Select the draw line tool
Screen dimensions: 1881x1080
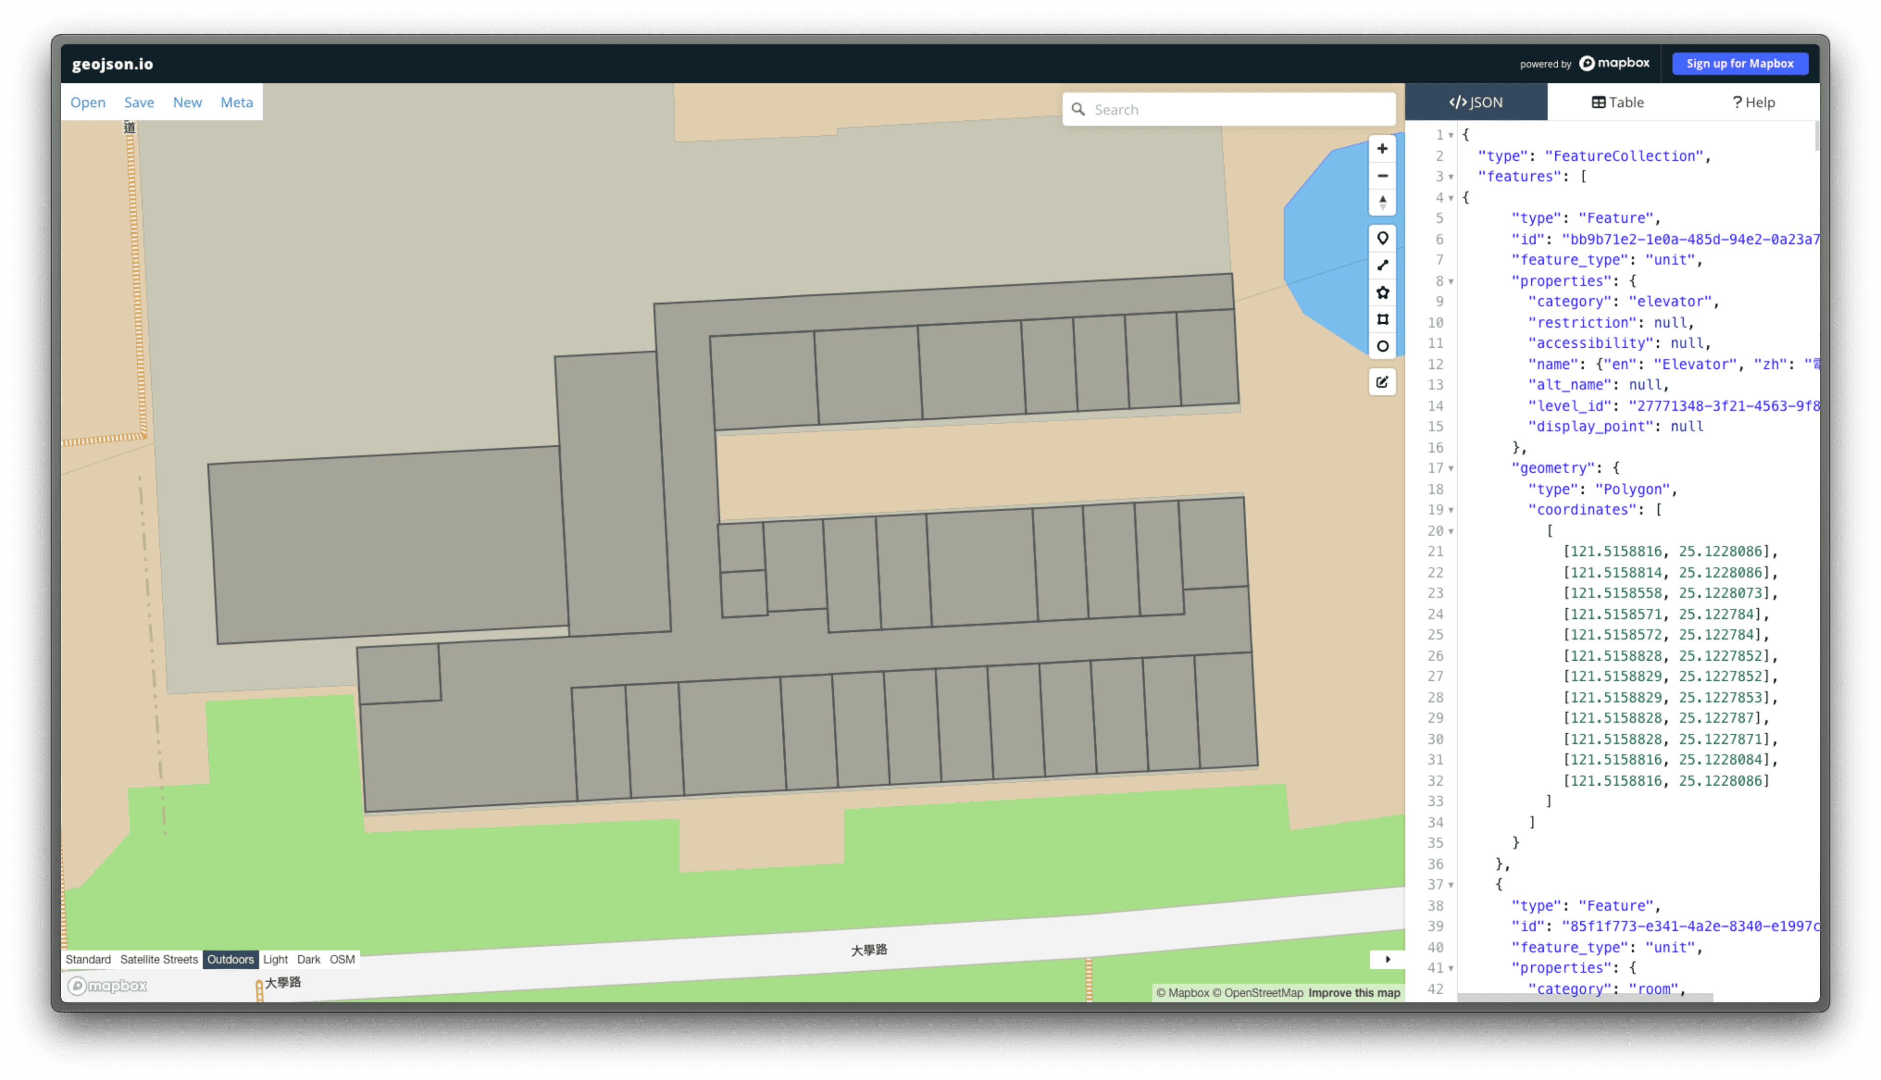tap(1382, 265)
